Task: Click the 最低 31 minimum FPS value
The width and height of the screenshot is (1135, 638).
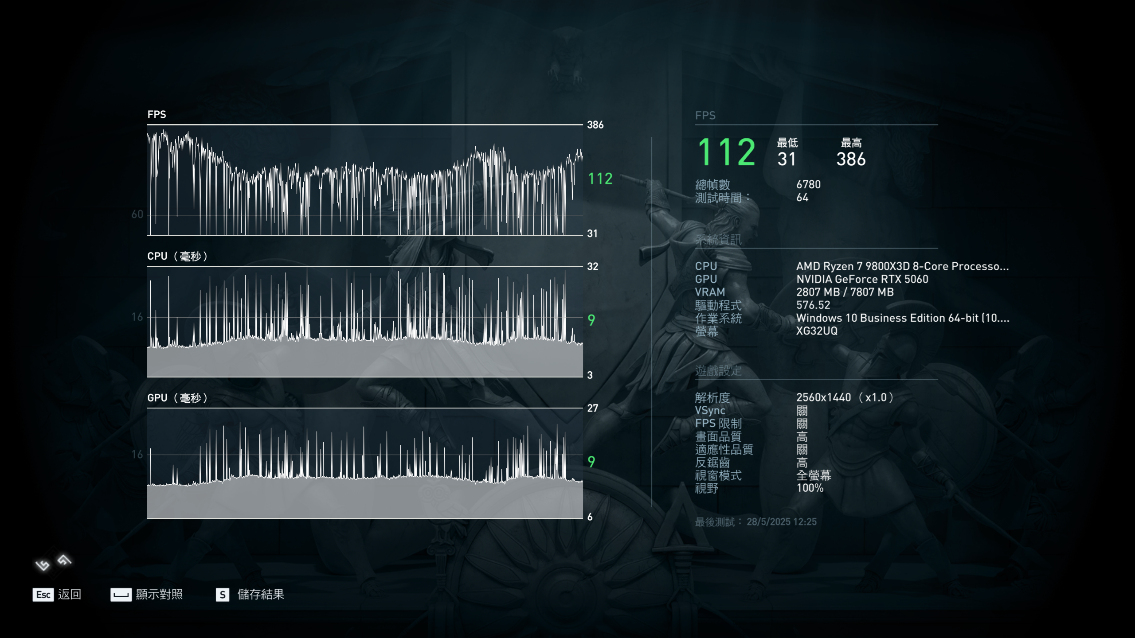Action: (x=787, y=159)
